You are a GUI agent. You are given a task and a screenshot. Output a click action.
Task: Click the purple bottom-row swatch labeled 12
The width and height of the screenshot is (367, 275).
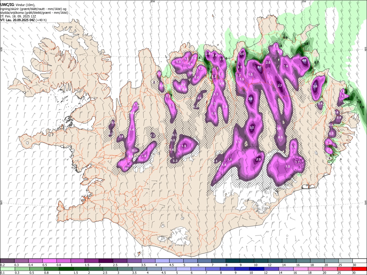point(271,269)
